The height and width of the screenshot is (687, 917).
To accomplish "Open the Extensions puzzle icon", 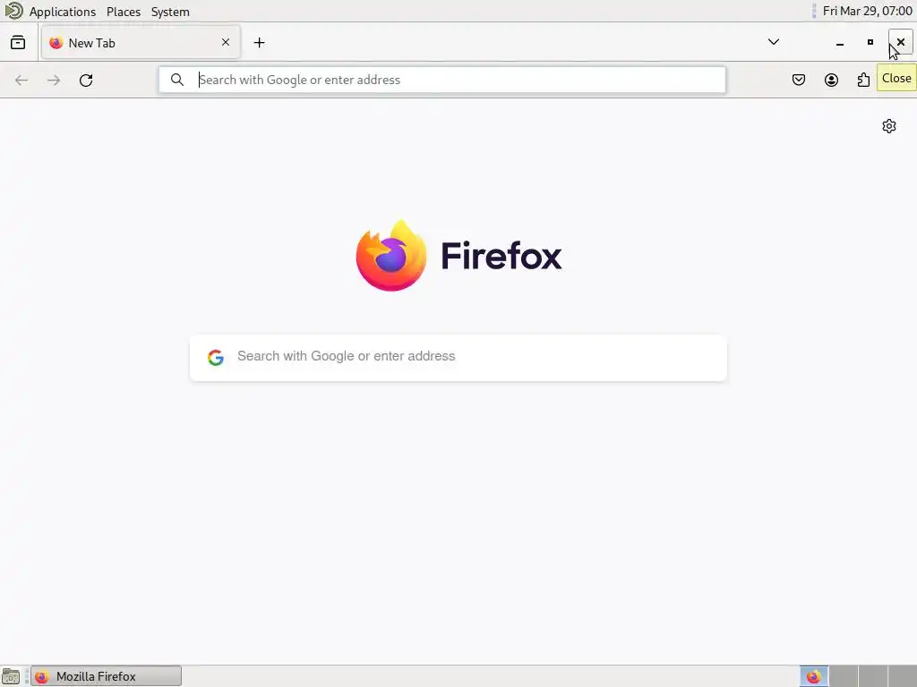I will tap(864, 80).
